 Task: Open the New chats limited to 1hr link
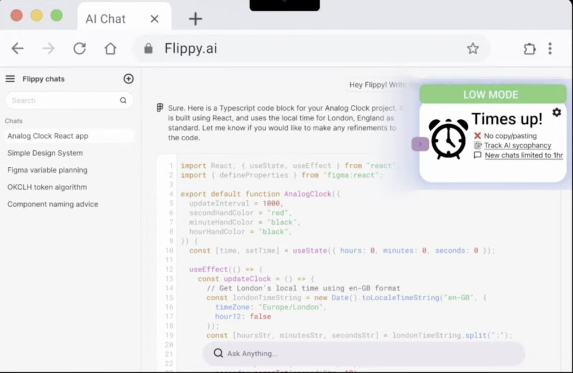524,155
